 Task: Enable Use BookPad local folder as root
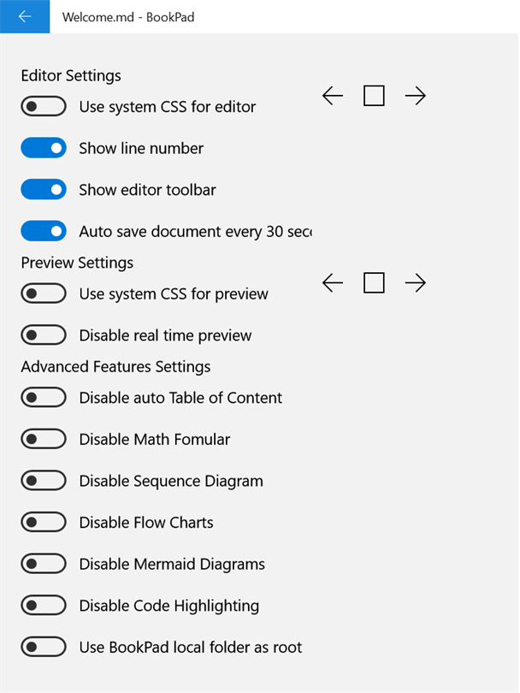(x=44, y=647)
